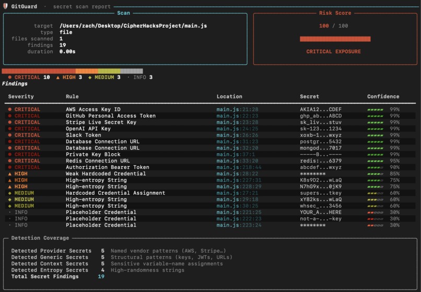
Task: Click secret value postgr...5432
Action: pos(321,141)
